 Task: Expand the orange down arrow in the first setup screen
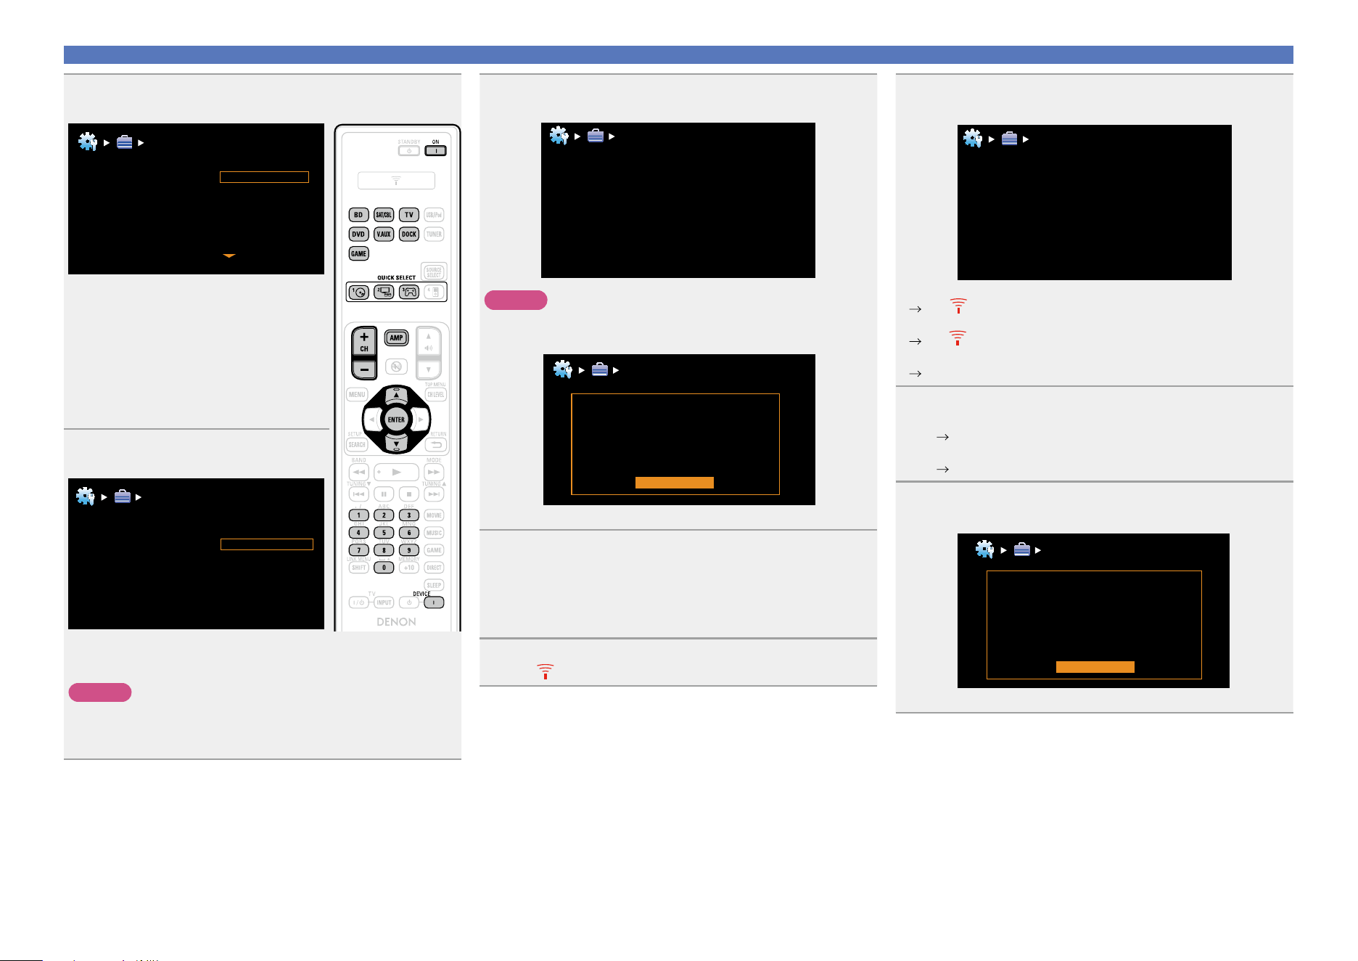(229, 256)
